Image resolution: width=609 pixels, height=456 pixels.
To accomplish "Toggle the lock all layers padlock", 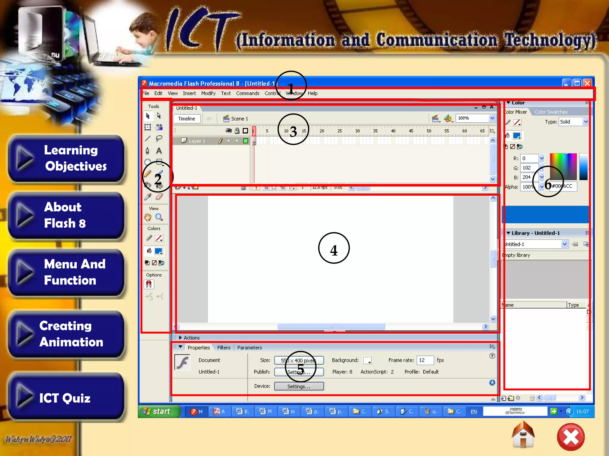I will pos(237,131).
